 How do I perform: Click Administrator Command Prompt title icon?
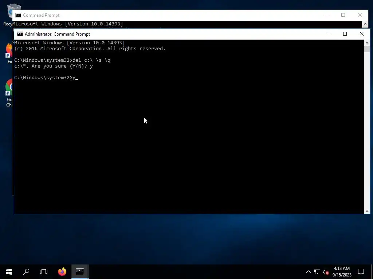20,34
